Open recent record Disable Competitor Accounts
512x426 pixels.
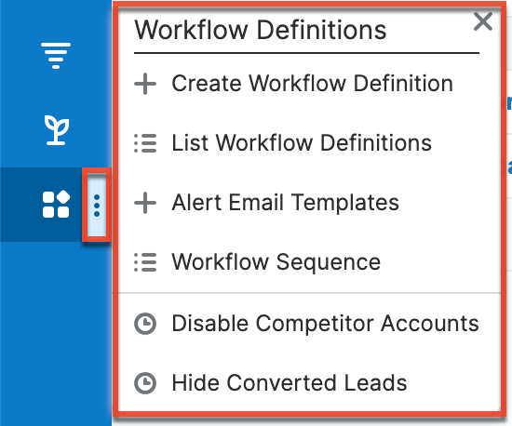coord(325,324)
